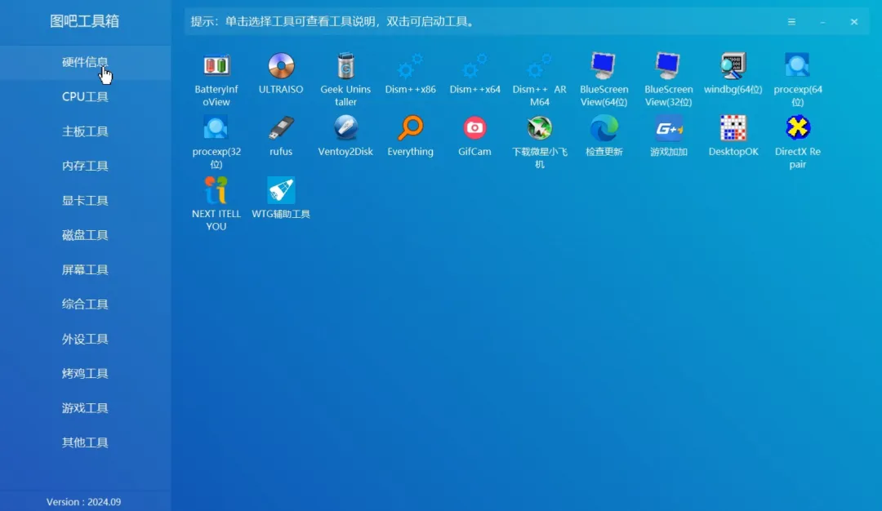This screenshot has height=511, width=882.
Task: Select the DesktopOK grid icon
Action: click(733, 128)
